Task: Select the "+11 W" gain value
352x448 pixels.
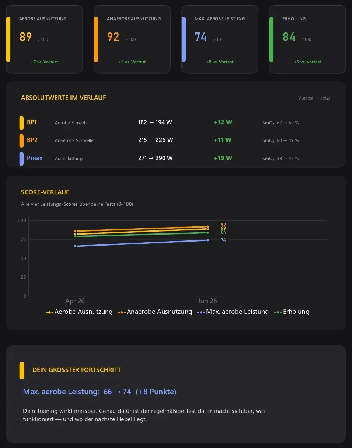Action: point(223,140)
